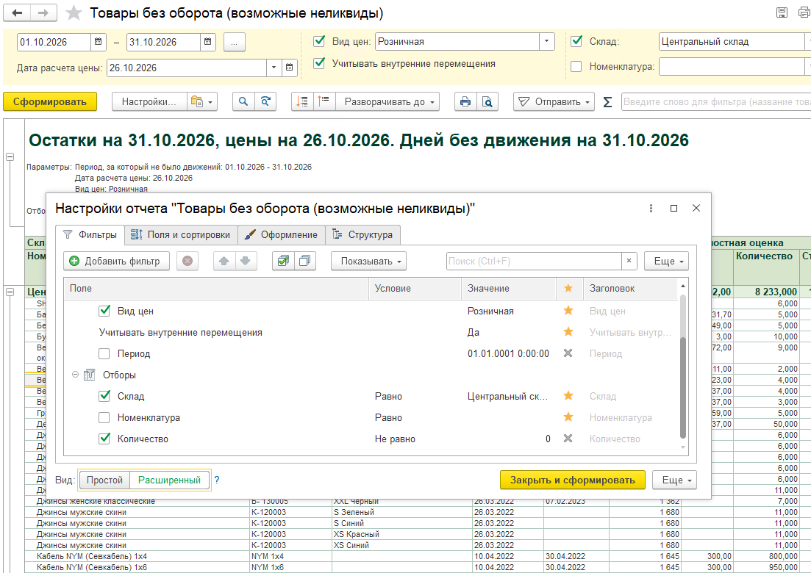Viewport: 811px width, 573px height.
Task: Open Отправить dropdown
Action: [554, 102]
